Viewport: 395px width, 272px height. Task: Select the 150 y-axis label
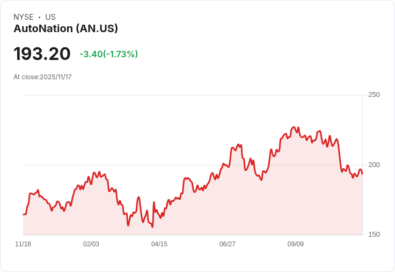point(374,235)
